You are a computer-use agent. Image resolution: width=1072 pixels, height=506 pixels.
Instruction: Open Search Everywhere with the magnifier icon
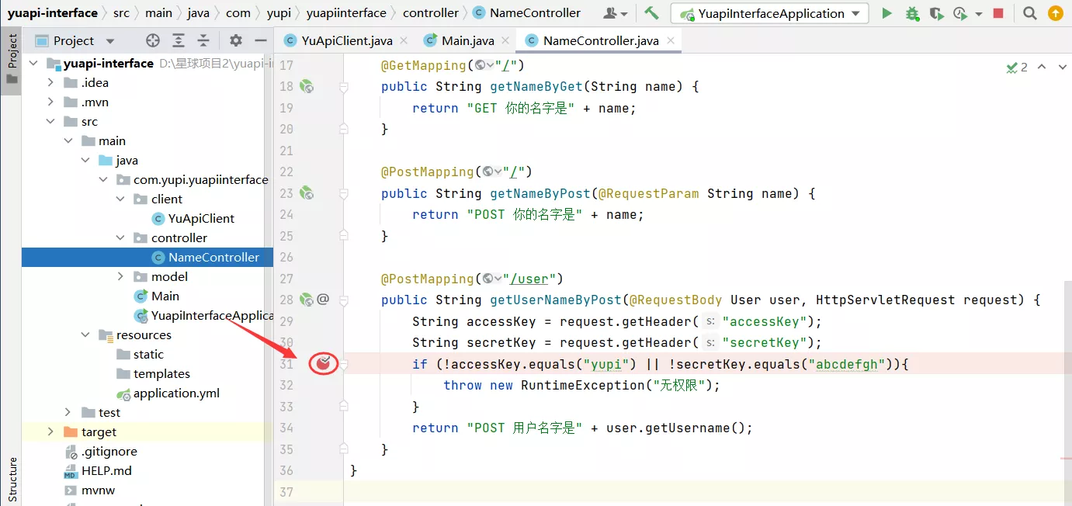tap(1029, 13)
